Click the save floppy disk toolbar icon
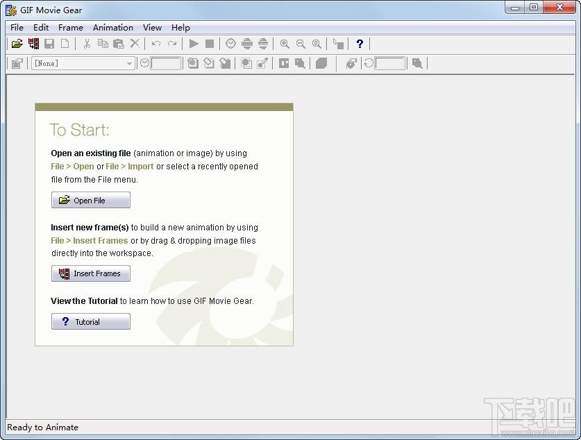 (x=49, y=44)
